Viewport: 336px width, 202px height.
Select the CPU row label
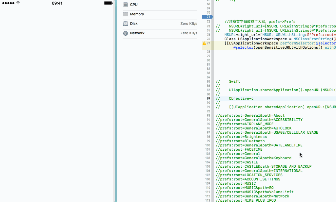click(x=134, y=5)
